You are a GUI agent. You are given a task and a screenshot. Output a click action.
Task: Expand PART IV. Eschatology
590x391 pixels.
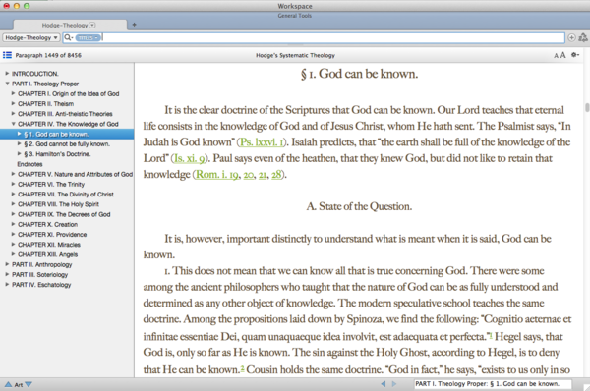click(7, 285)
